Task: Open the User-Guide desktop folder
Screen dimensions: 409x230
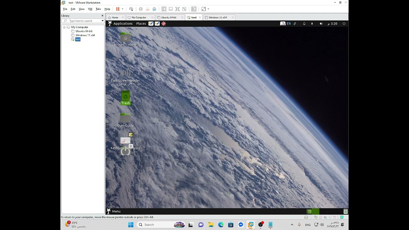Action: pyautogui.click(x=125, y=120)
